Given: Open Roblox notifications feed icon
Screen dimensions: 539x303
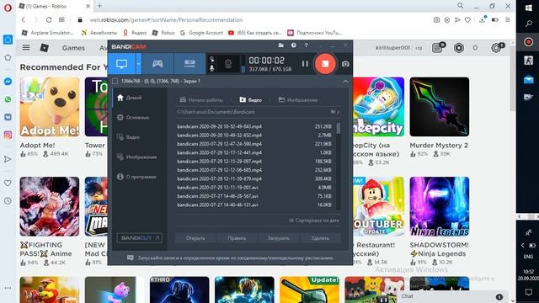Looking at the screenshot, I should pos(438,48).
